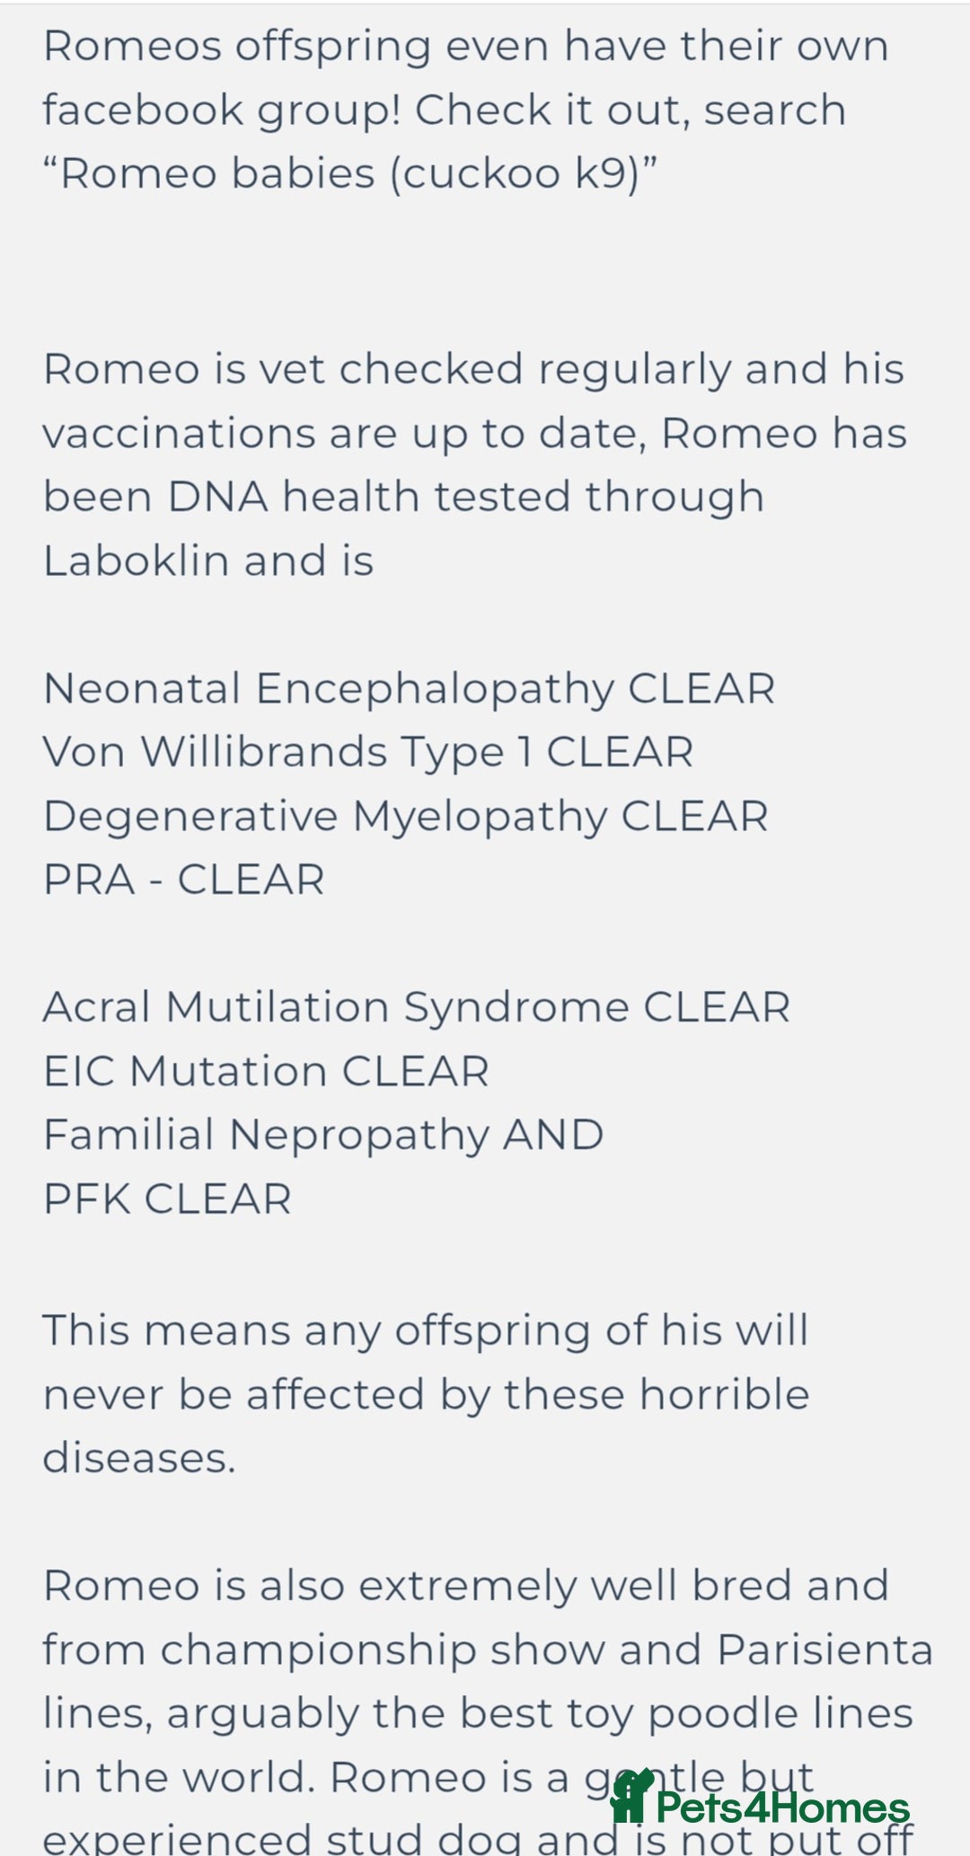Click "Romeos offspring even have their own" line
The width and height of the screenshot is (970, 1856).
[x=465, y=47]
